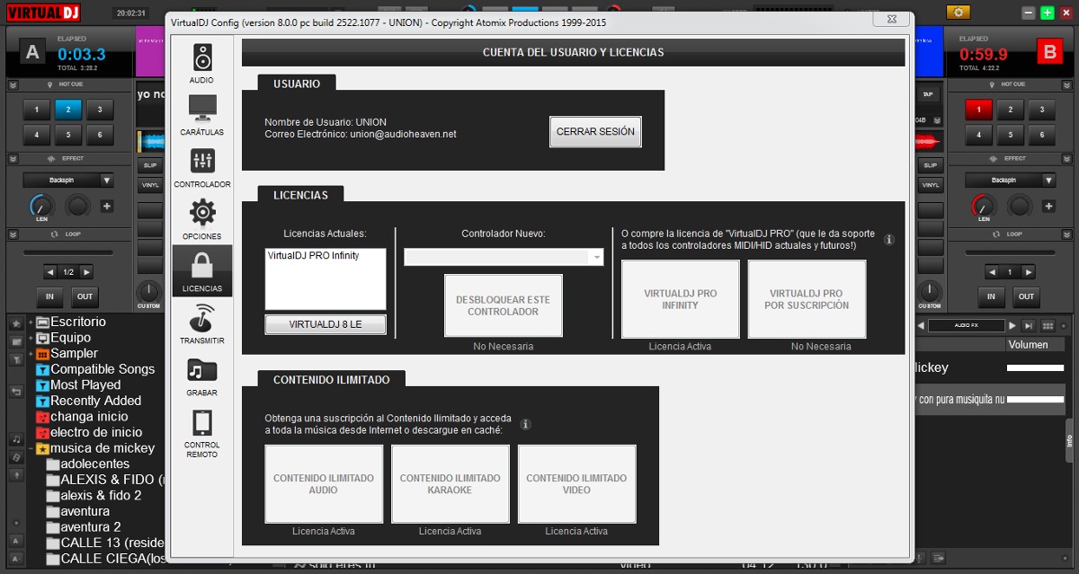Toggle SLIP mode on deck A
Screen dimensions: 1079x574
click(149, 165)
